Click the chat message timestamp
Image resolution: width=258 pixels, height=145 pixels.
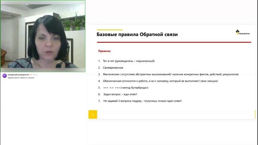[35, 75]
